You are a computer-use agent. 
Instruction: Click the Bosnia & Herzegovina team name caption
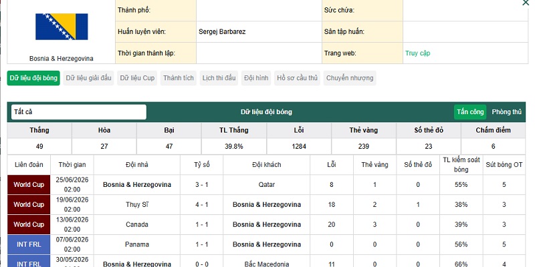62,59
